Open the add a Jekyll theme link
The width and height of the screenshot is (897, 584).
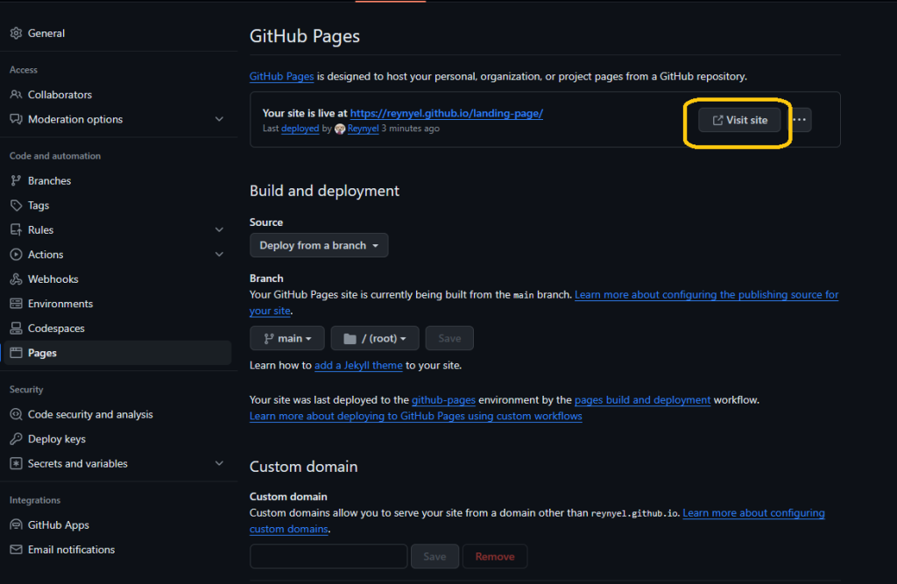point(358,365)
